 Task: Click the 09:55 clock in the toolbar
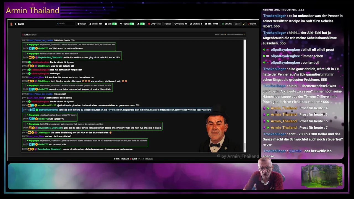[237, 24]
